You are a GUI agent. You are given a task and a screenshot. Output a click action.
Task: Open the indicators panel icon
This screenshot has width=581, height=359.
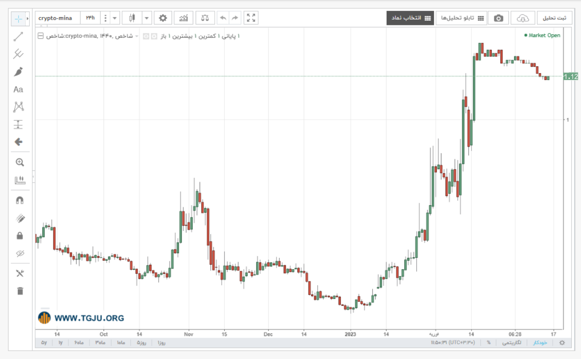(183, 18)
